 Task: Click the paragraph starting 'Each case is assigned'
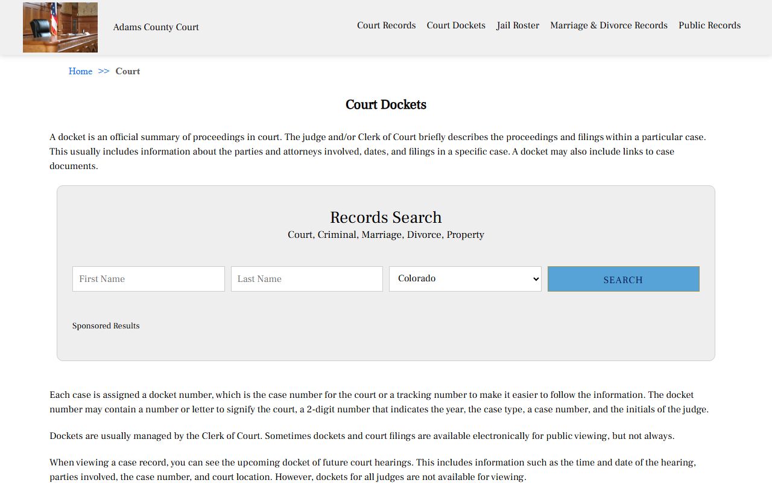pyautogui.click(x=379, y=402)
